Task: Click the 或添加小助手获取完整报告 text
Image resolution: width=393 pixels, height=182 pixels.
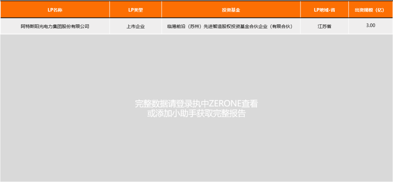Action: (x=196, y=114)
